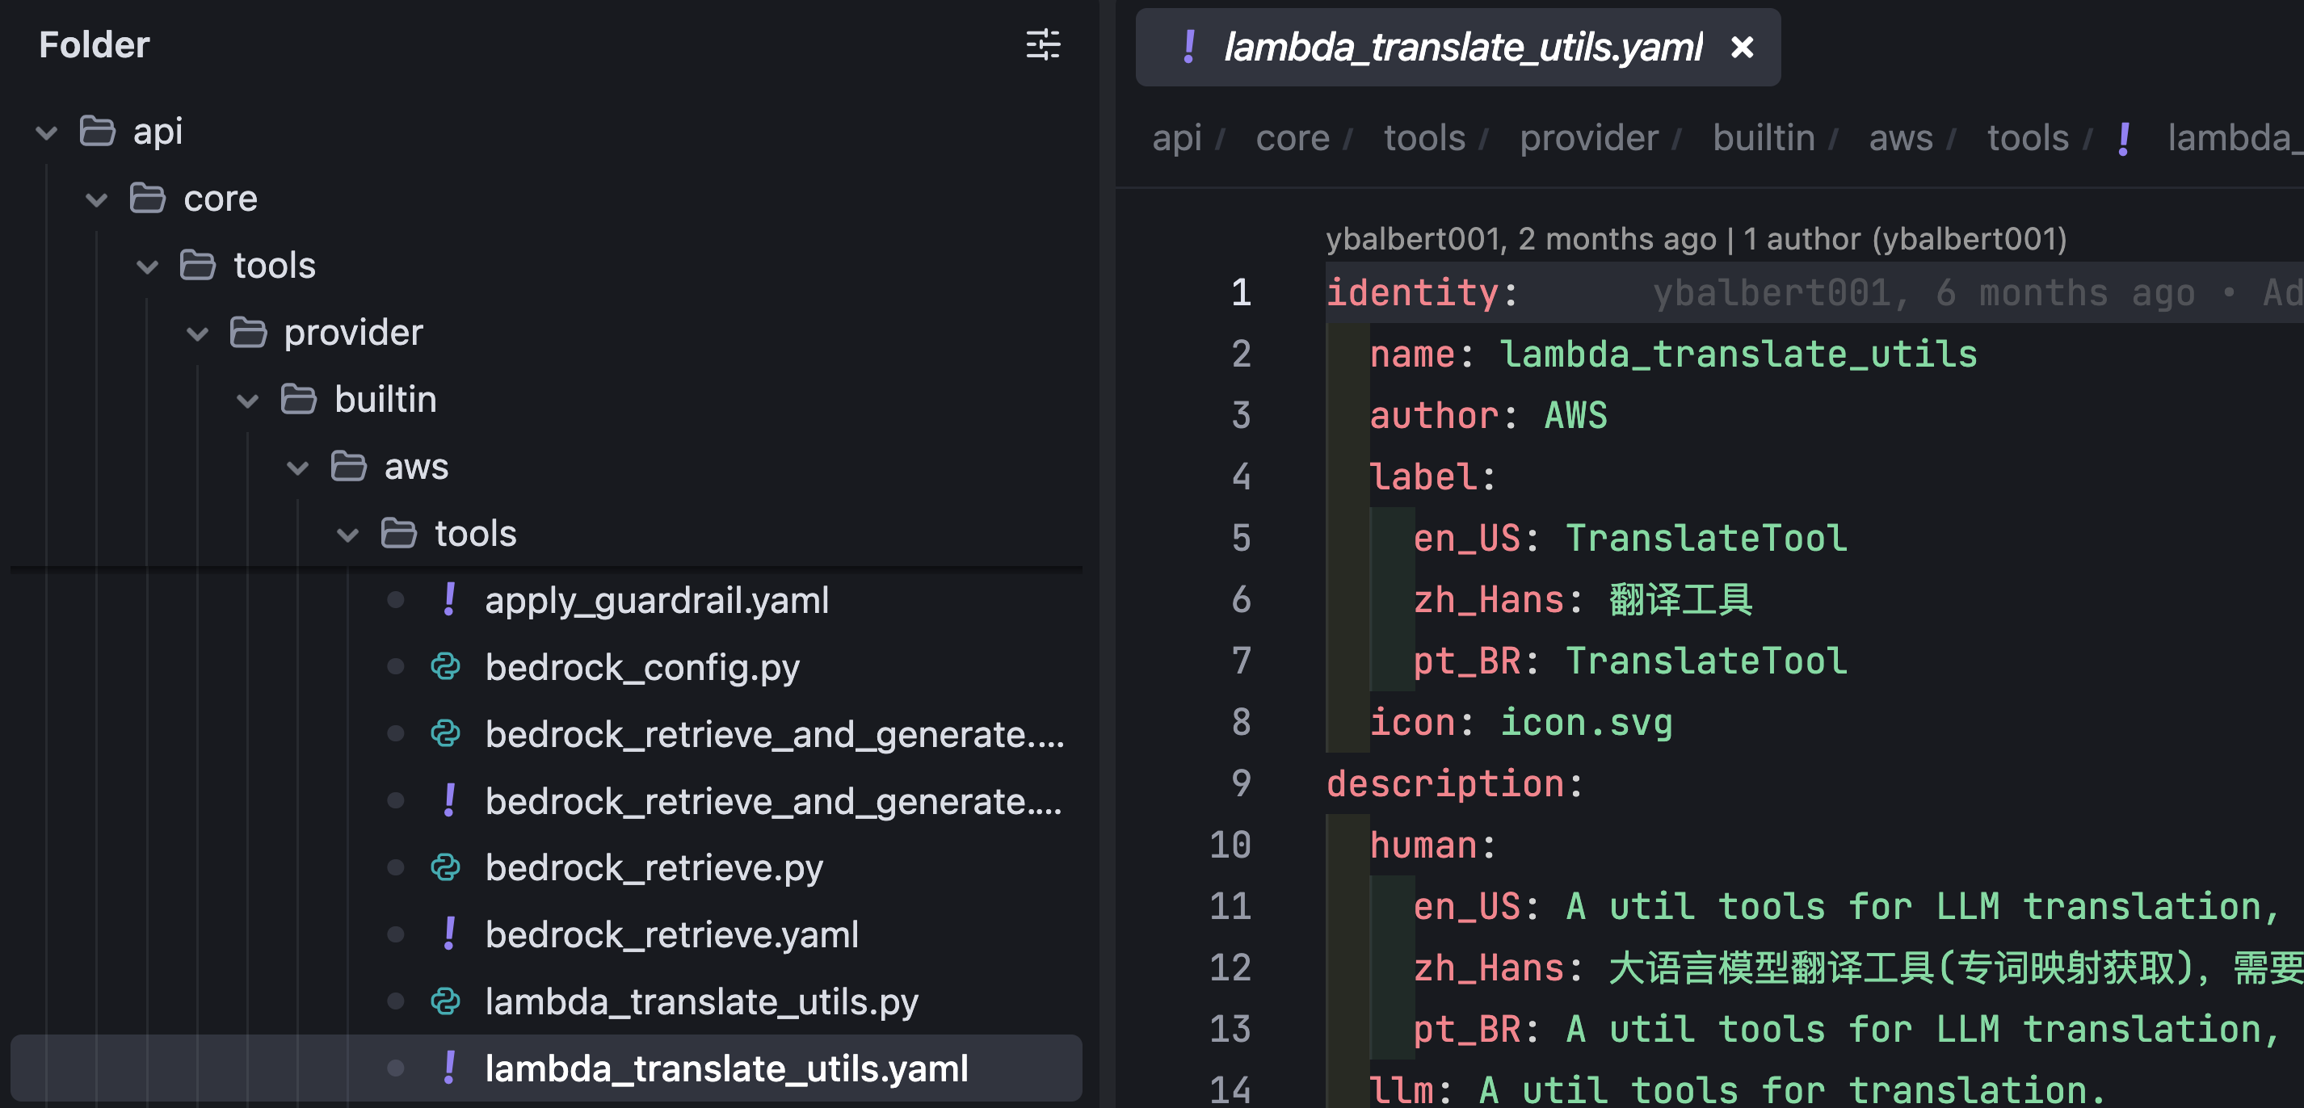Collapse the aws folder chevron

click(x=298, y=467)
